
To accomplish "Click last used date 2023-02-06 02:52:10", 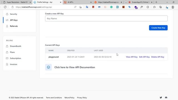I will click(x=103, y=57).
